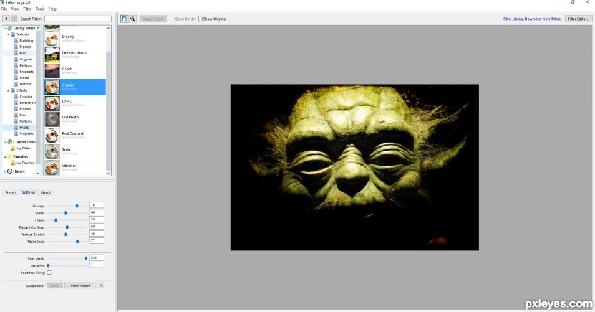This screenshot has width=595, height=312.
Task: Click the Favorites star icon
Action: [x=10, y=156]
